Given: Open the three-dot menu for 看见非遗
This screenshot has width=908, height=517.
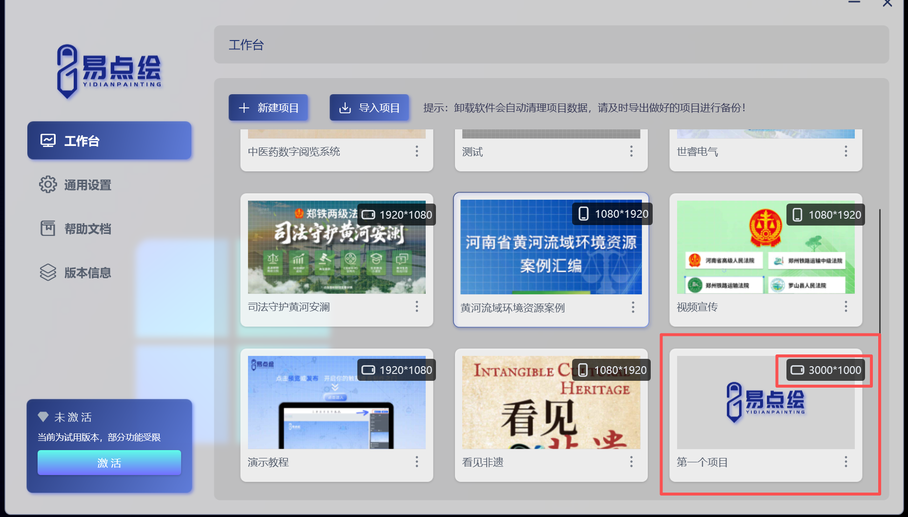Looking at the screenshot, I should coord(631,462).
